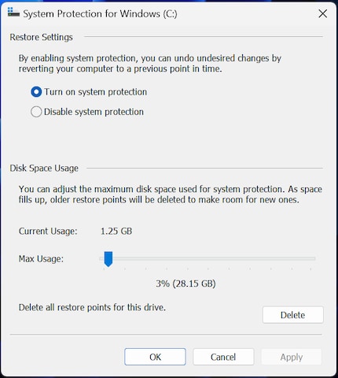The height and width of the screenshot is (378, 338).
Task: Click the Apply button
Action: click(x=292, y=357)
